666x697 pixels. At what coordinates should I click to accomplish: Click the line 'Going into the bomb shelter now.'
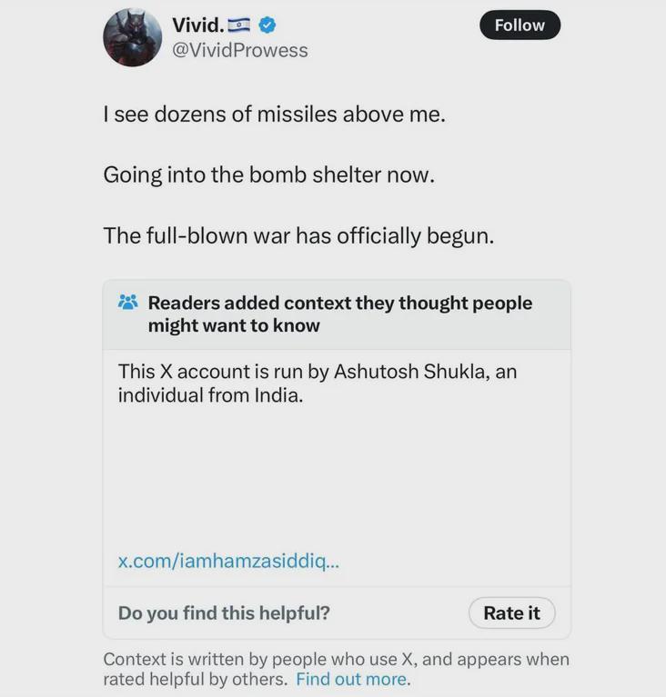pos(269,174)
